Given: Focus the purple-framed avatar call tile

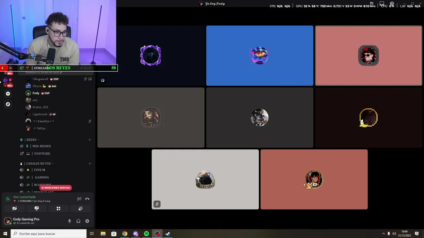Looking at the screenshot, I should (x=151, y=56).
